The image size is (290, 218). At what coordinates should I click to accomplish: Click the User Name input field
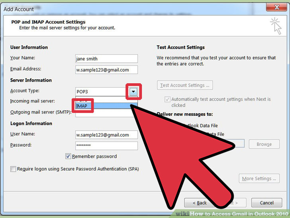(106, 135)
